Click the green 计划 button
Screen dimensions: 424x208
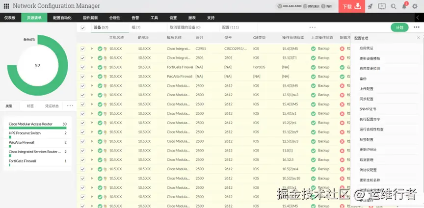[399, 27]
